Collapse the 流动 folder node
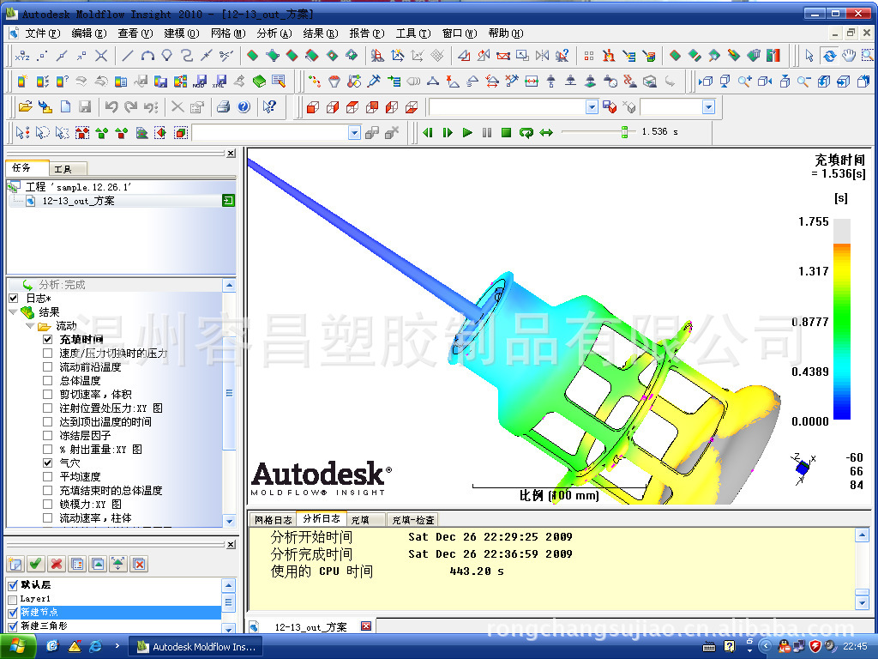Screen dimensions: 878x659 [x=30, y=325]
